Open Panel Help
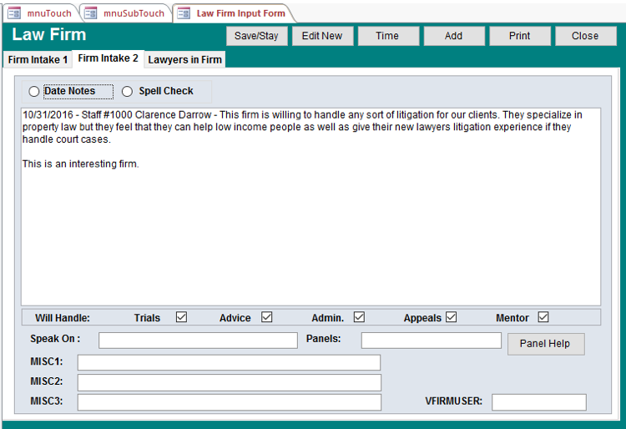Screen dimensions: 626x429 coord(546,344)
